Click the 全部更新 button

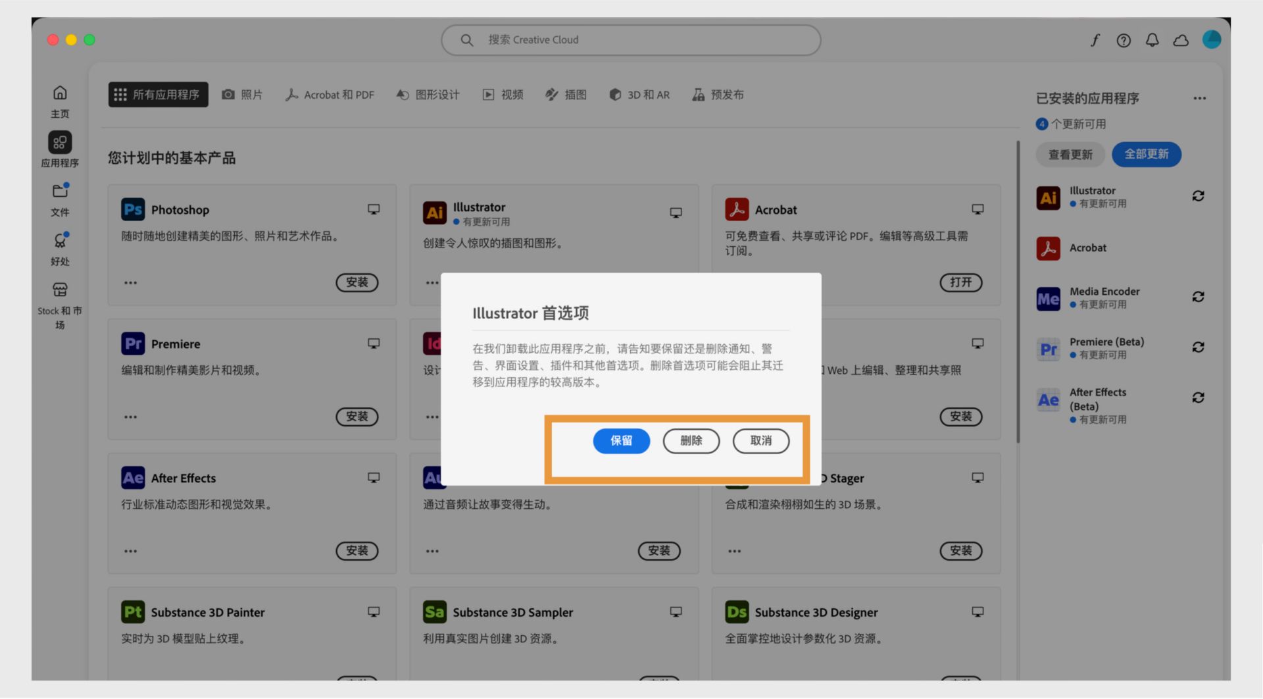click(x=1146, y=155)
